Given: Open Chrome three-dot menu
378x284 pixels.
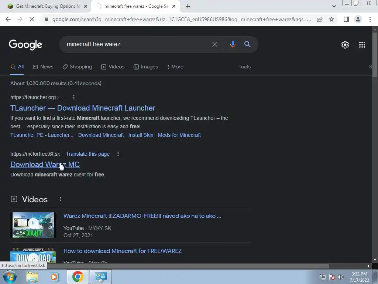Looking at the screenshot, I should click(x=370, y=19).
